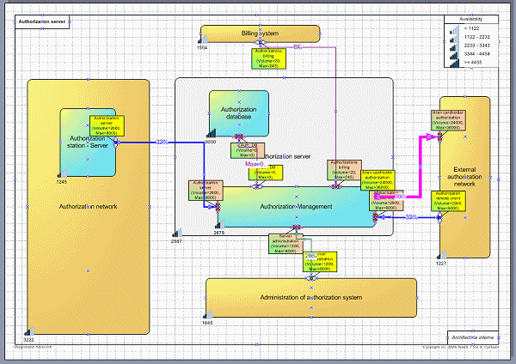The height and width of the screenshot is (364, 516).
Task: Click the 'Authorization network' label
Action: [89, 207]
